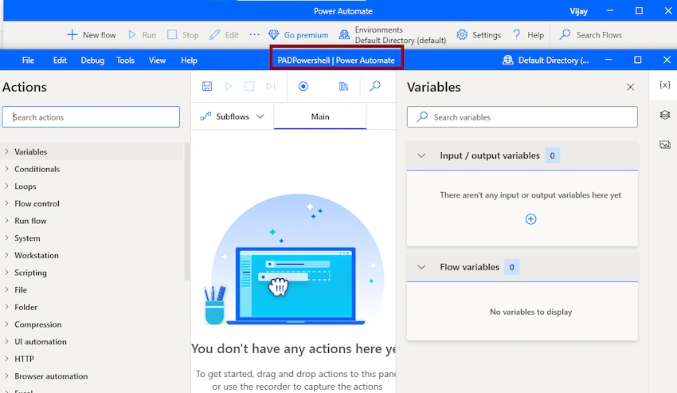Screen dimensions: 677x393
Task: Open UI elements pane icon
Action: point(664,115)
